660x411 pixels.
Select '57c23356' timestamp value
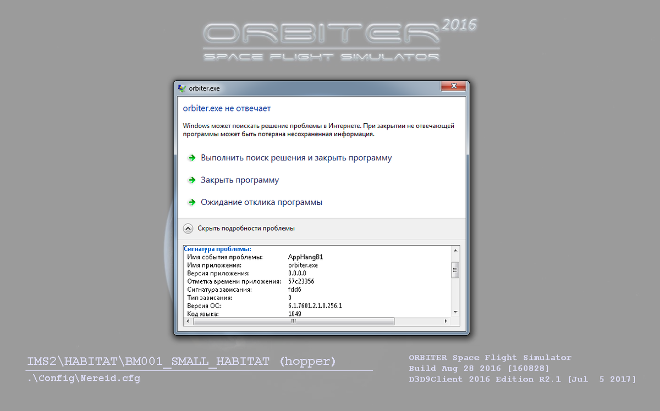pyautogui.click(x=301, y=281)
